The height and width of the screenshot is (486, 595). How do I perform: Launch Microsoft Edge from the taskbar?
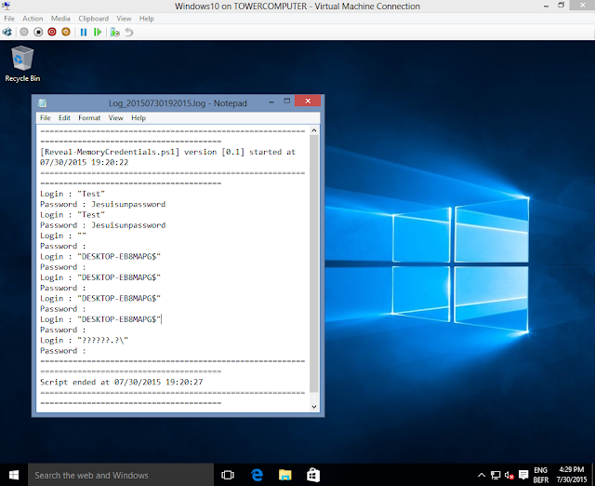(257, 475)
